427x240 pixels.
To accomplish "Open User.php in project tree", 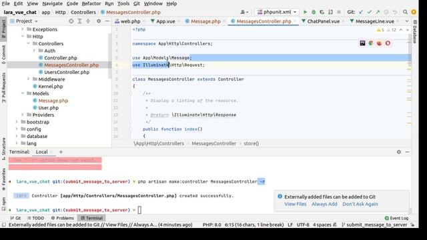I will pyautogui.click(x=48, y=107).
